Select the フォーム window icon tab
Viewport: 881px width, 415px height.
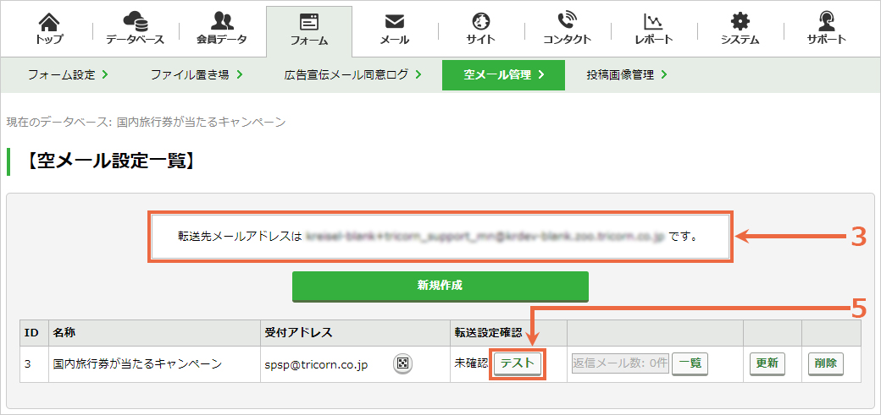tap(309, 30)
